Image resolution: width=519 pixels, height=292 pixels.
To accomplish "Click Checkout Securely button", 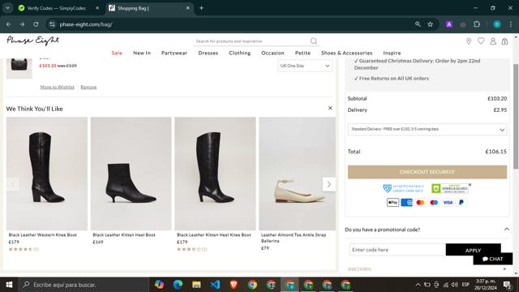I will coord(427,172).
